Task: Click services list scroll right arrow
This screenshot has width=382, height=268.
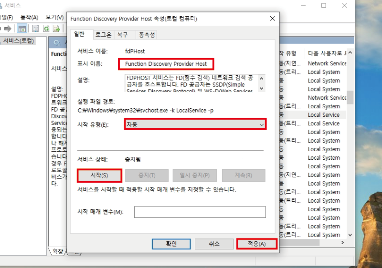Action: (342, 242)
